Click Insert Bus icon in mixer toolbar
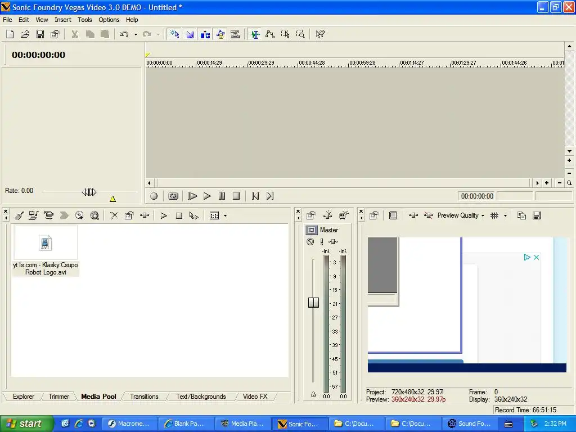This screenshot has width=576, height=432. 344,215
